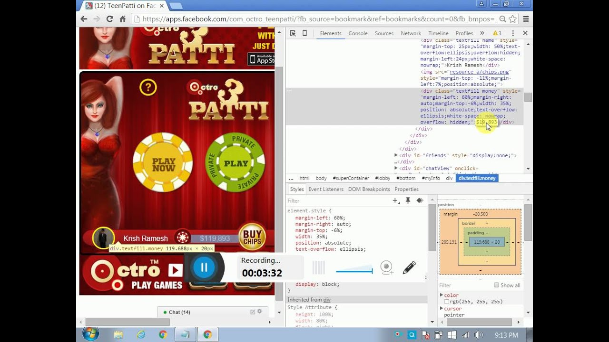Expand the computed cursor property
Screen dimensions: 609x342
click(x=441, y=308)
